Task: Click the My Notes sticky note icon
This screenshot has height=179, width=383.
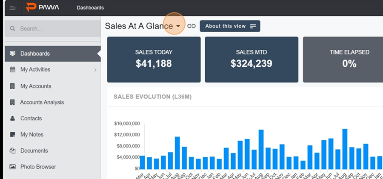Action: click(12, 135)
